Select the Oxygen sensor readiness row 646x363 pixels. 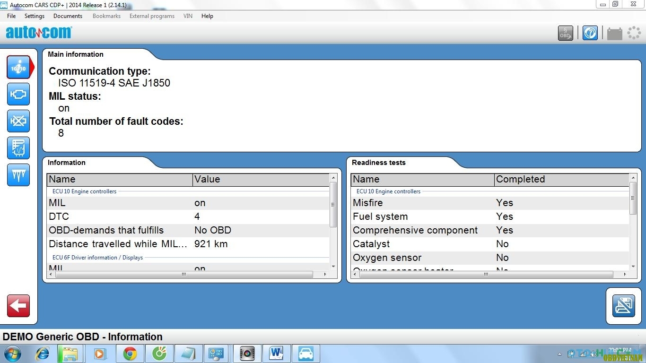click(490, 258)
